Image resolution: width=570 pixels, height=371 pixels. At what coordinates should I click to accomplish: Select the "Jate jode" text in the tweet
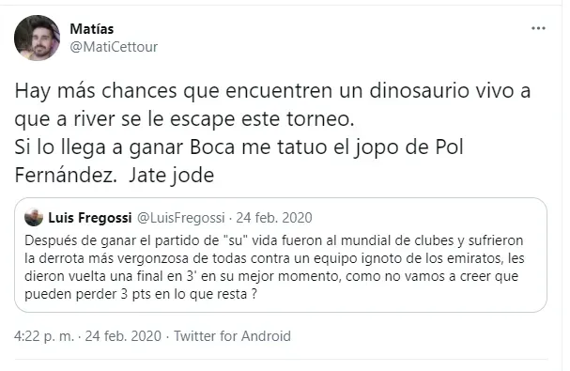[171, 176]
